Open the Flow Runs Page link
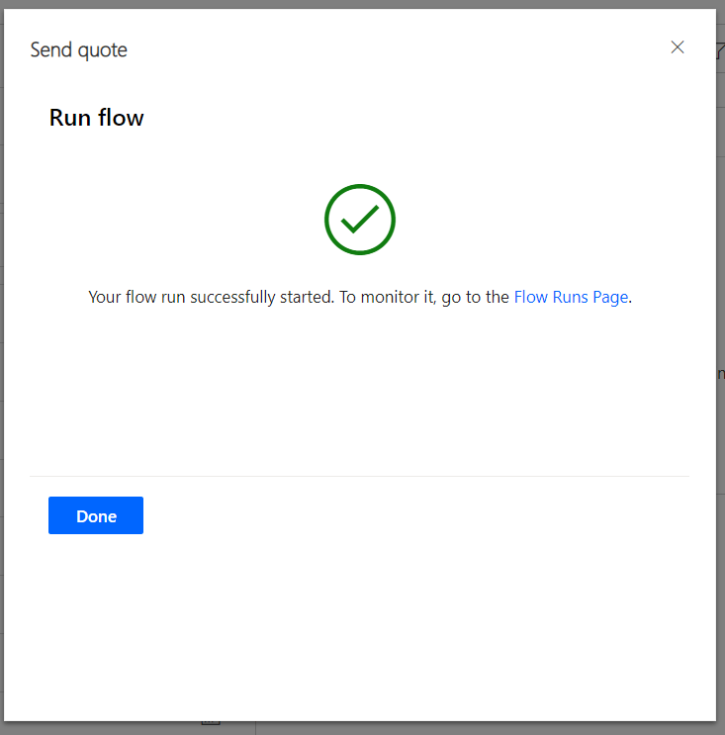Screen dimensions: 725x735 tap(571, 297)
